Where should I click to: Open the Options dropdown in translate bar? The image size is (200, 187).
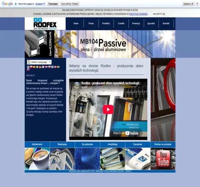pos(188,4)
